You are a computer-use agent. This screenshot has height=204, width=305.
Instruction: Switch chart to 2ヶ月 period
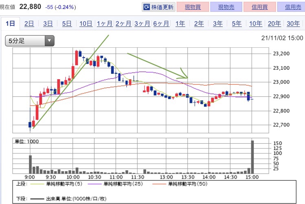pos(123,24)
